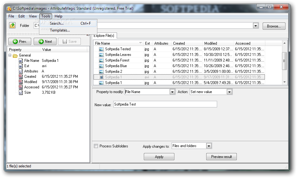Click the File Name column sort arrow
The height and width of the screenshot is (178, 297).
(x=140, y=43)
